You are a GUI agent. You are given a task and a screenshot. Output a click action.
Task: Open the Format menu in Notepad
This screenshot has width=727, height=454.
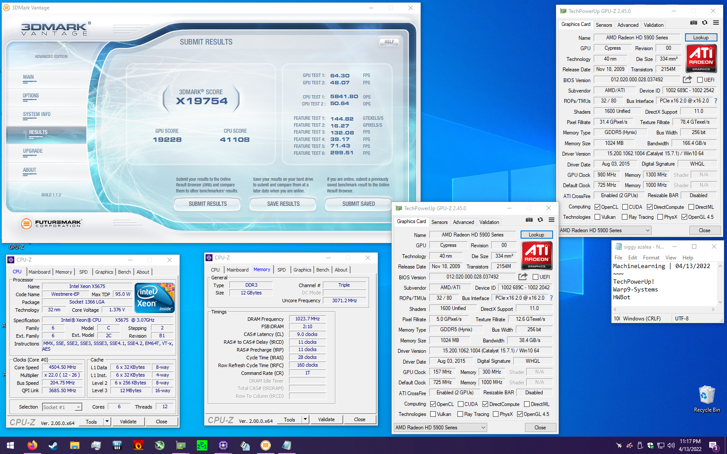(x=651, y=258)
